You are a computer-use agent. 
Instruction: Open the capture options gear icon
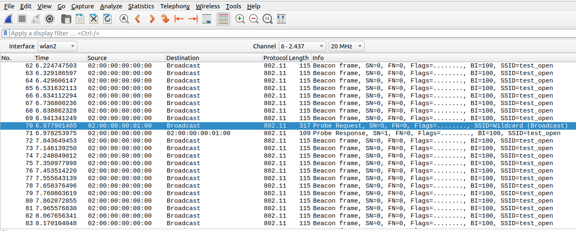(x=50, y=19)
